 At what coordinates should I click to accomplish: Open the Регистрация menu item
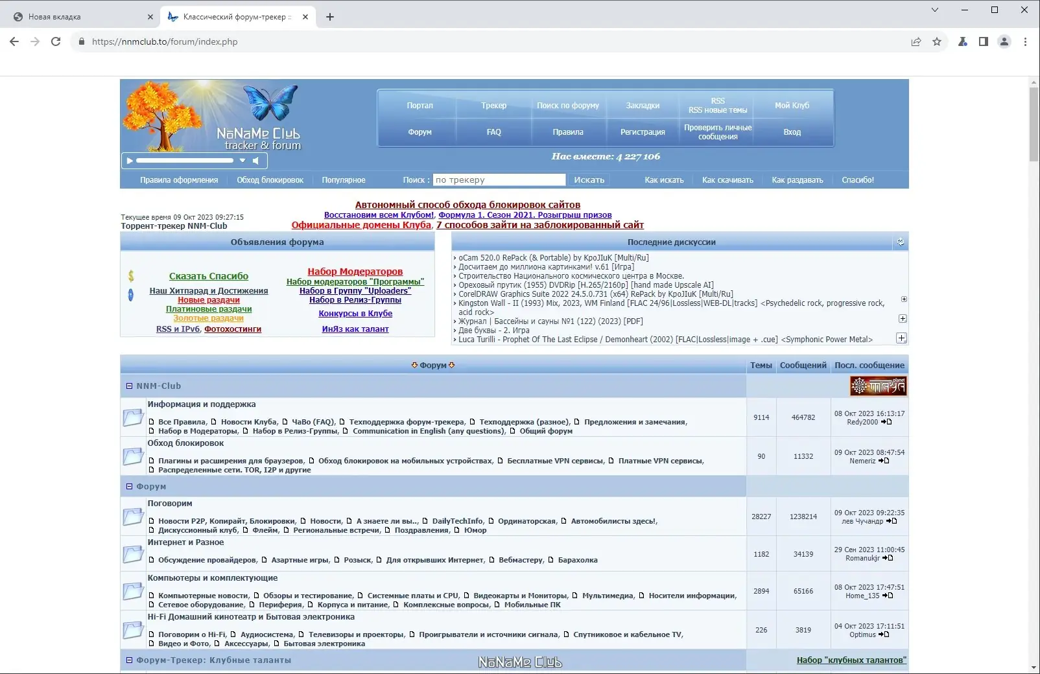pos(643,132)
